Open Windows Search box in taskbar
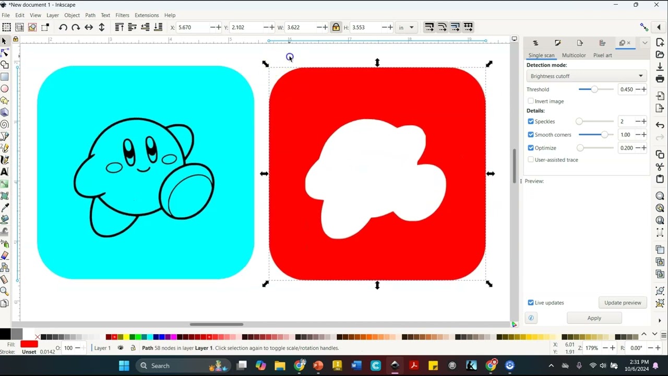668x376 pixels. [x=182, y=366]
